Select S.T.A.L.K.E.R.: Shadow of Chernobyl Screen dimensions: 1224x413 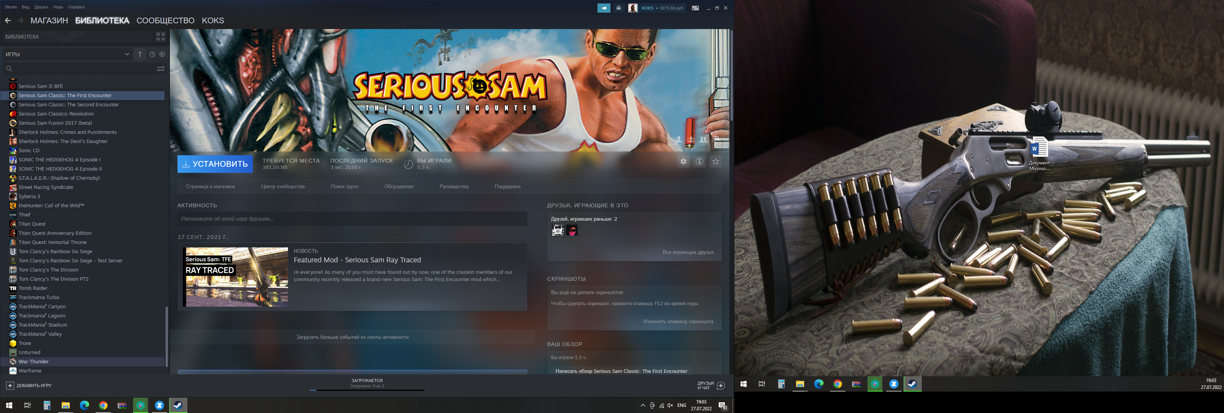59,178
